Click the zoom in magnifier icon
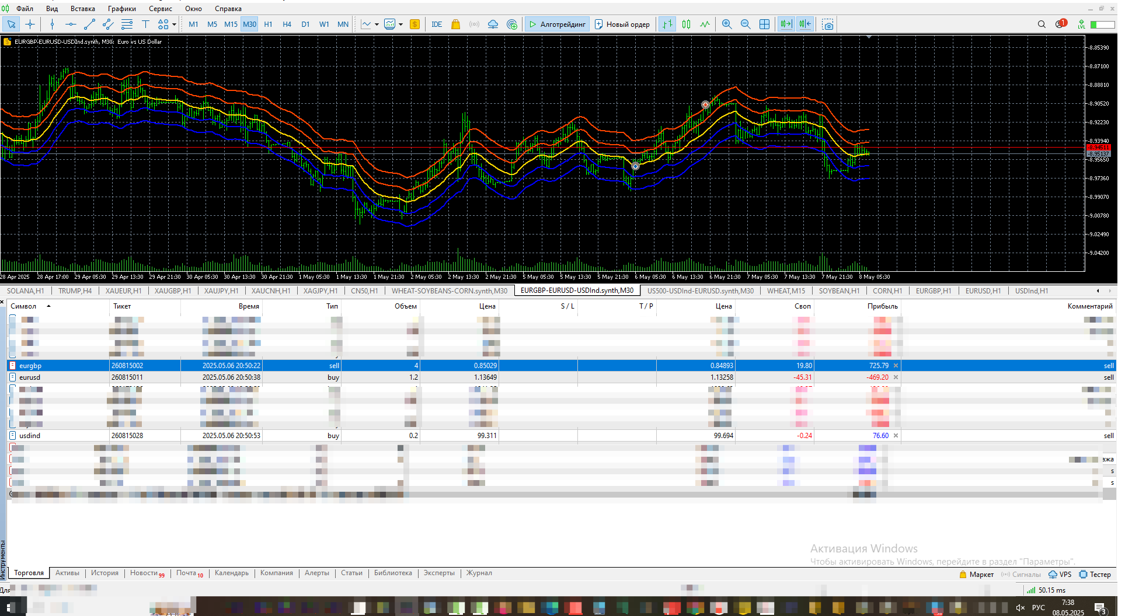 pyautogui.click(x=727, y=24)
